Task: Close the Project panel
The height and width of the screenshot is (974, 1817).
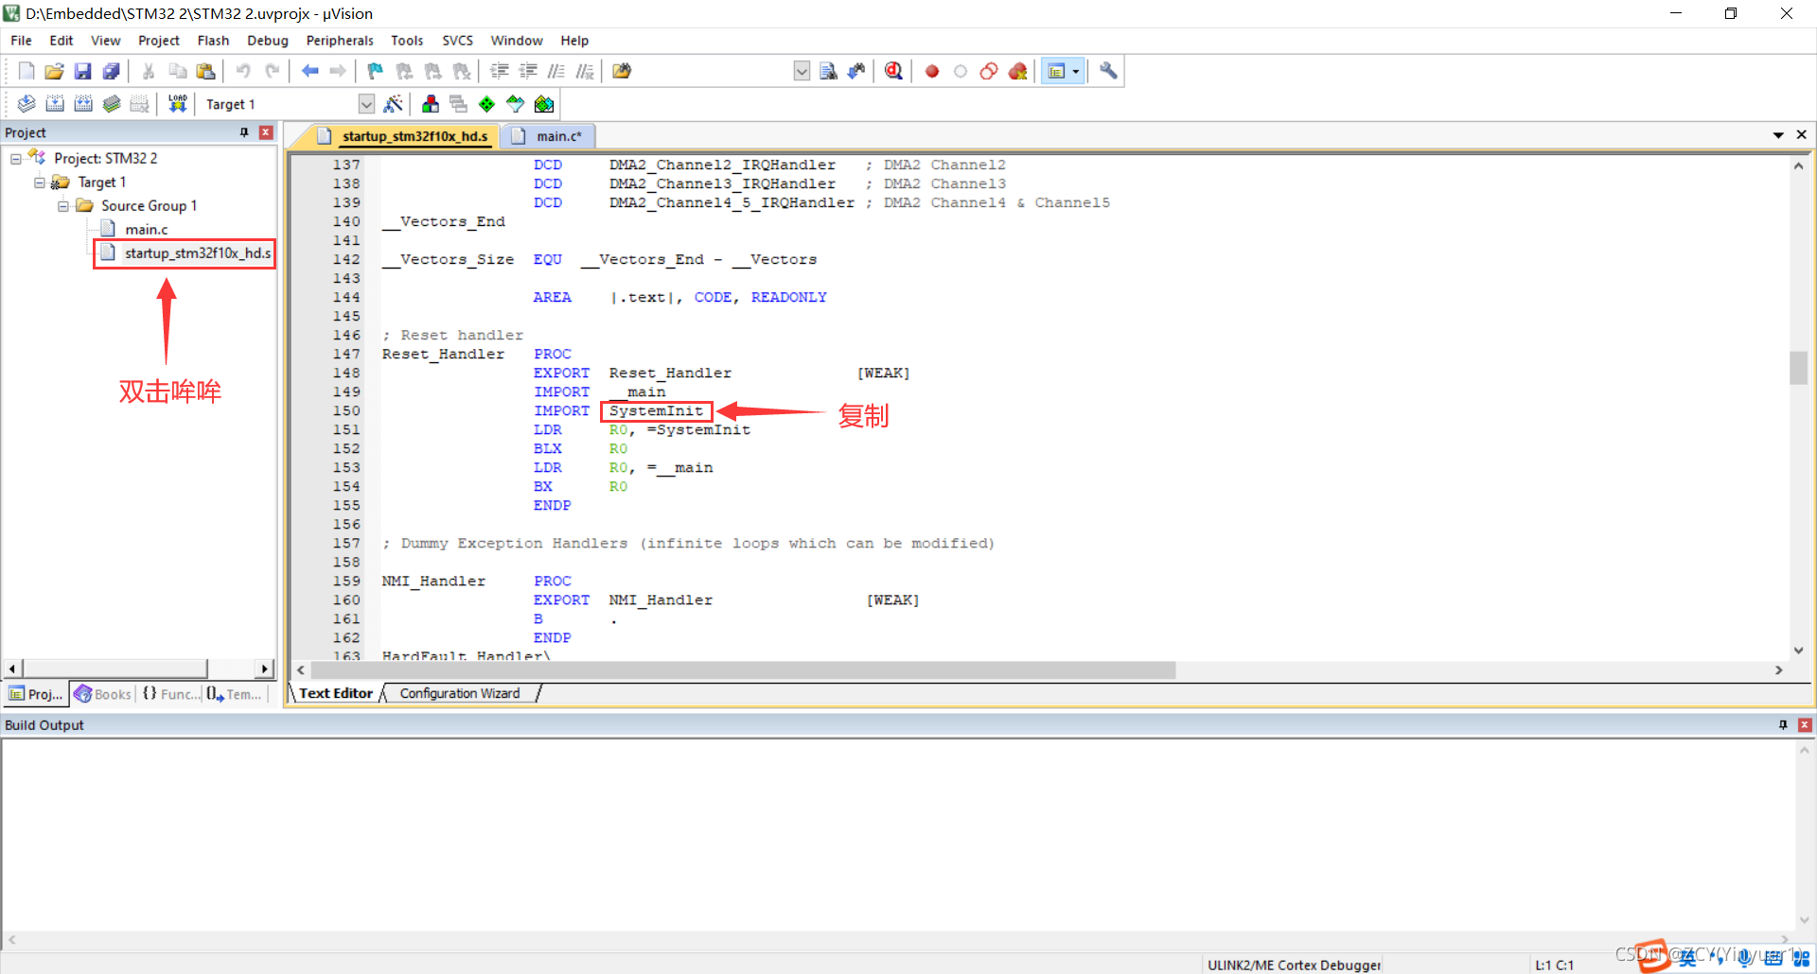Action: pos(266,132)
